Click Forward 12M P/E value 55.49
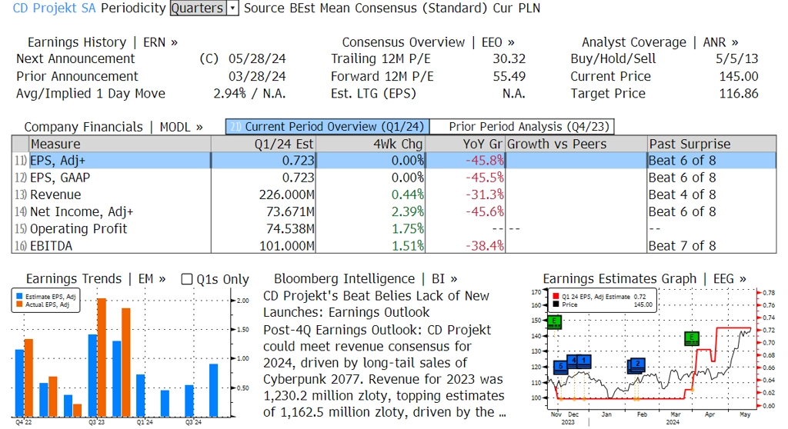The height and width of the screenshot is (429, 788). [509, 76]
